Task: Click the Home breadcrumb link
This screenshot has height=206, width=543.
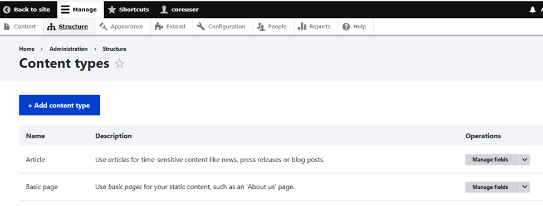Action: pos(27,49)
